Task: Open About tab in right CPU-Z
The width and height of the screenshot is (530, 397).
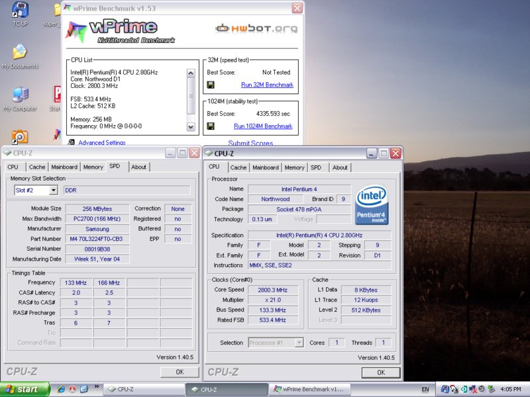Action: click(x=340, y=167)
